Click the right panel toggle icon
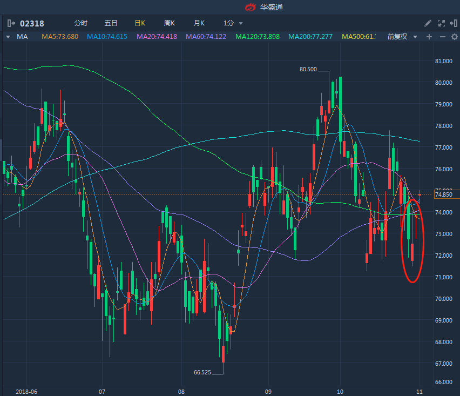This screenshot has height=396, width=460. tap(454, 23)
